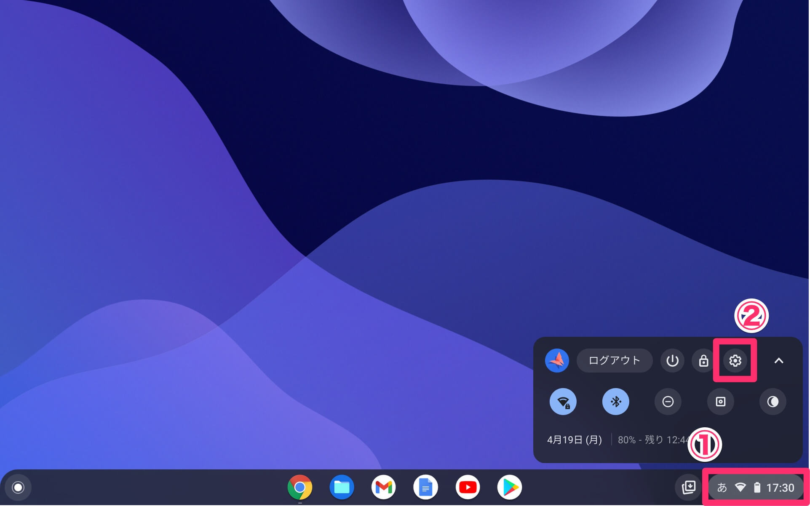Toggle Do Not Disturb notifications

668,402
